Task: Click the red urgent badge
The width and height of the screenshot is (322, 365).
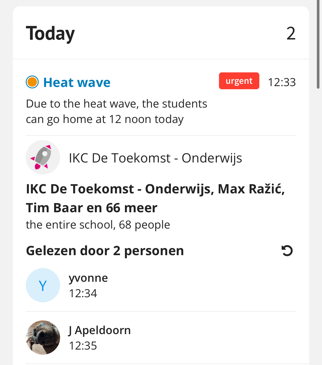Action: click(x=239, y=81)
